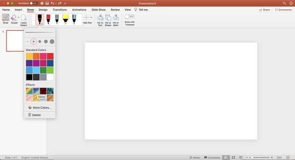Zoom in with the plus icon
The width and height of the screenshot is (295, 160).
[x=272, y=157]
